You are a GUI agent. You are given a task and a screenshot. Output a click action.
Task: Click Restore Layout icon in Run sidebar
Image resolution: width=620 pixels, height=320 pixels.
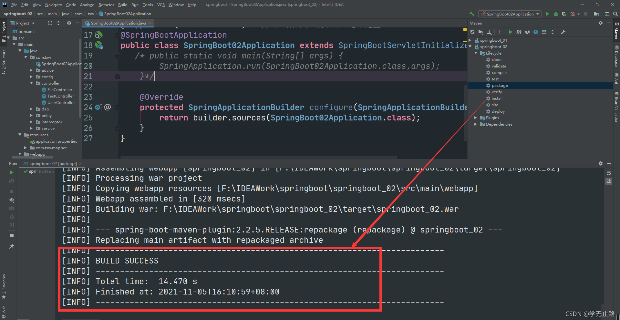12,236
